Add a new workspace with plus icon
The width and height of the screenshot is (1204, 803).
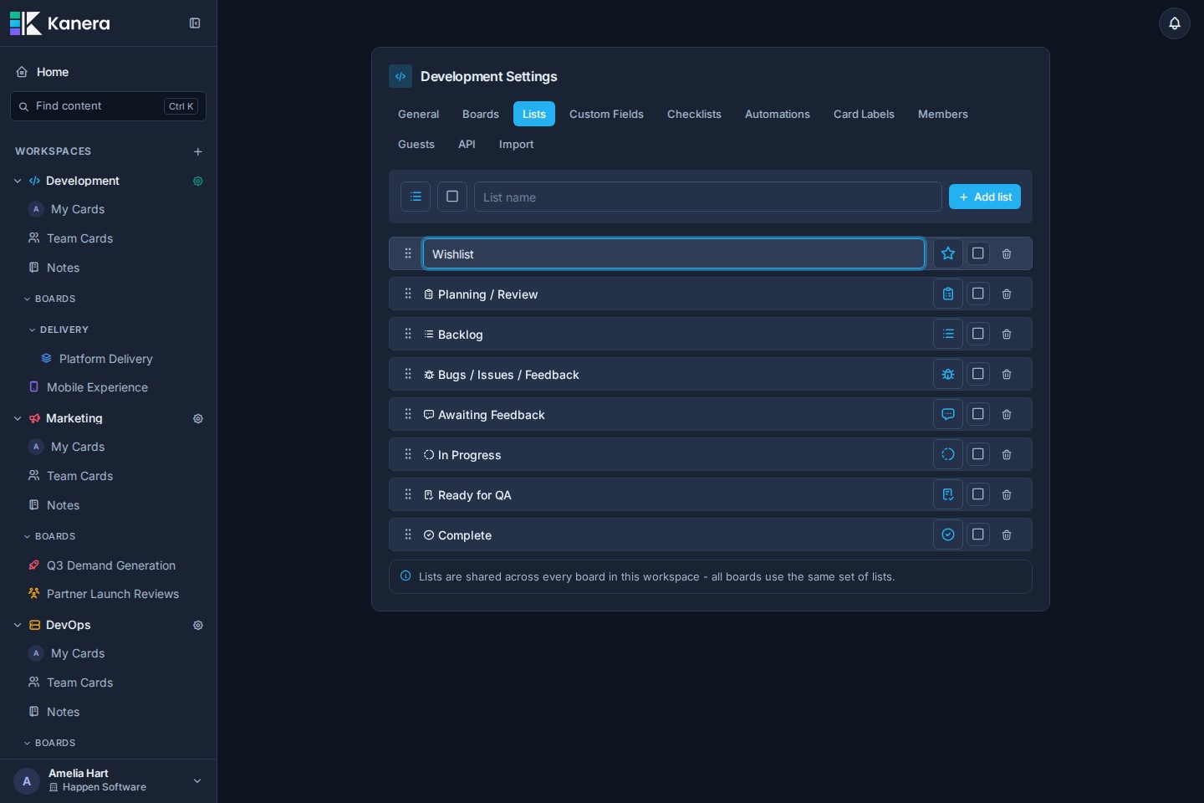click(x=198, y=151)
